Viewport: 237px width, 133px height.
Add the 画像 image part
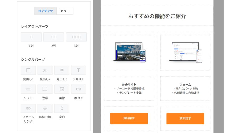click(x=62, y=89)
